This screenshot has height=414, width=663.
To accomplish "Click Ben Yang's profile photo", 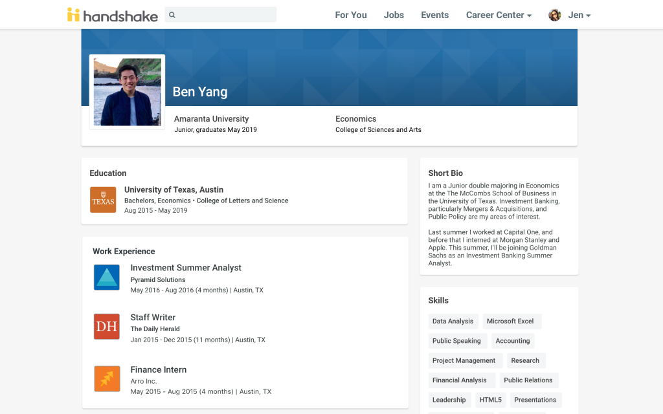I will (x=127, y=92).
